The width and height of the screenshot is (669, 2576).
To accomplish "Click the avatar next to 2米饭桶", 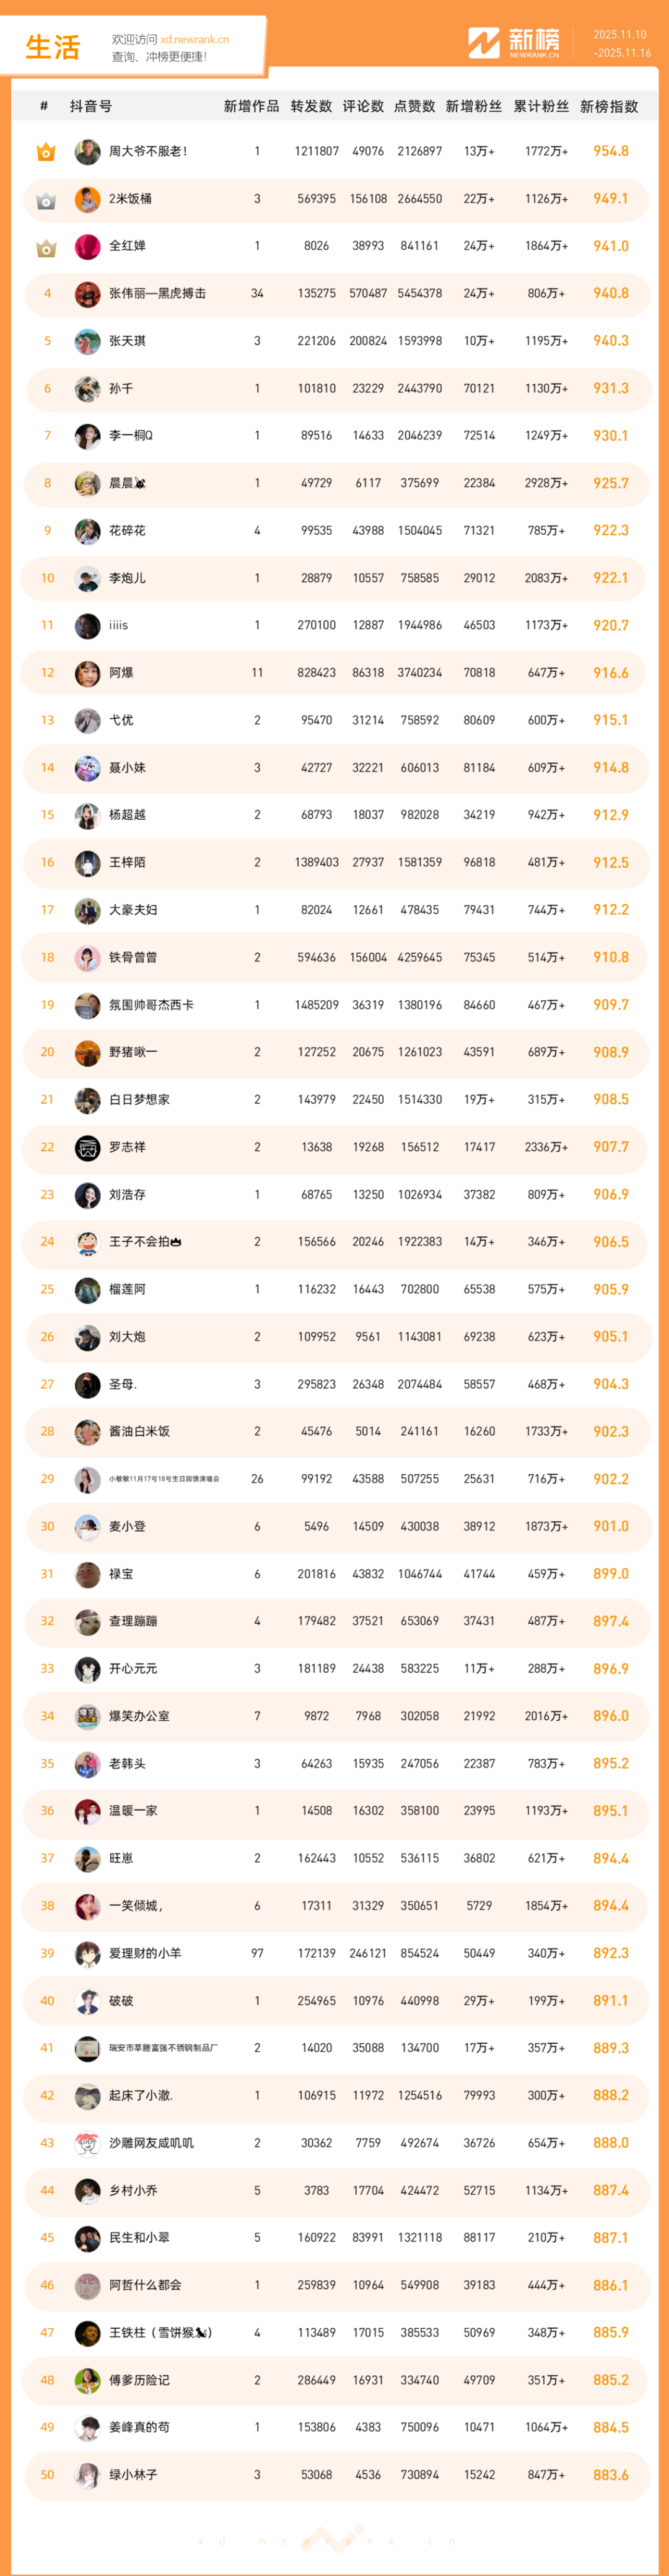I will point(88,199).
